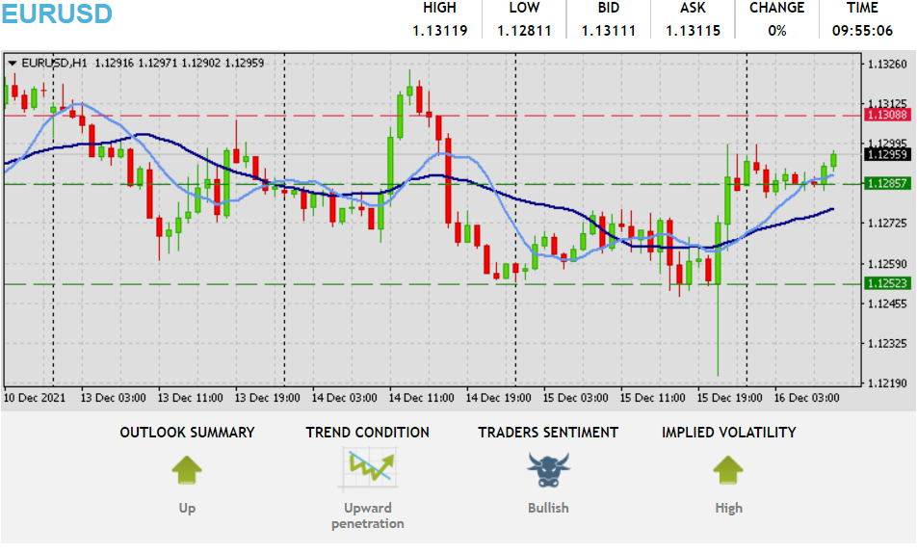Click the 1.13260 price axis label
The height and width of the screenshot is (554, 917).
(887, 65)
